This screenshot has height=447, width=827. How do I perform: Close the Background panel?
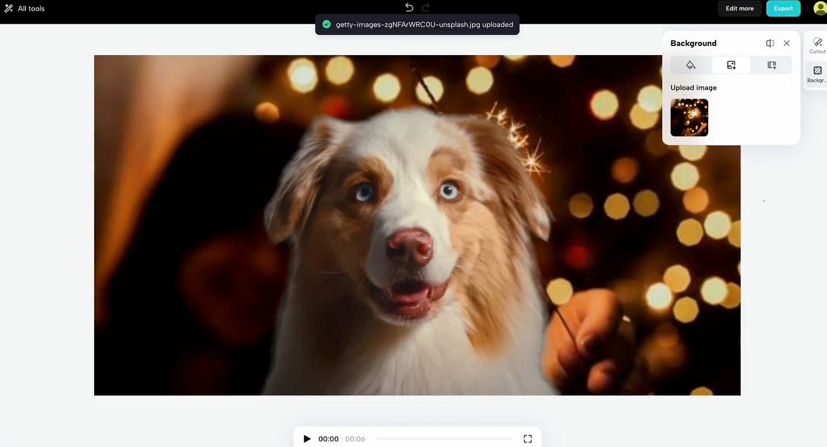pyautogui.click(x=787, y=43)
